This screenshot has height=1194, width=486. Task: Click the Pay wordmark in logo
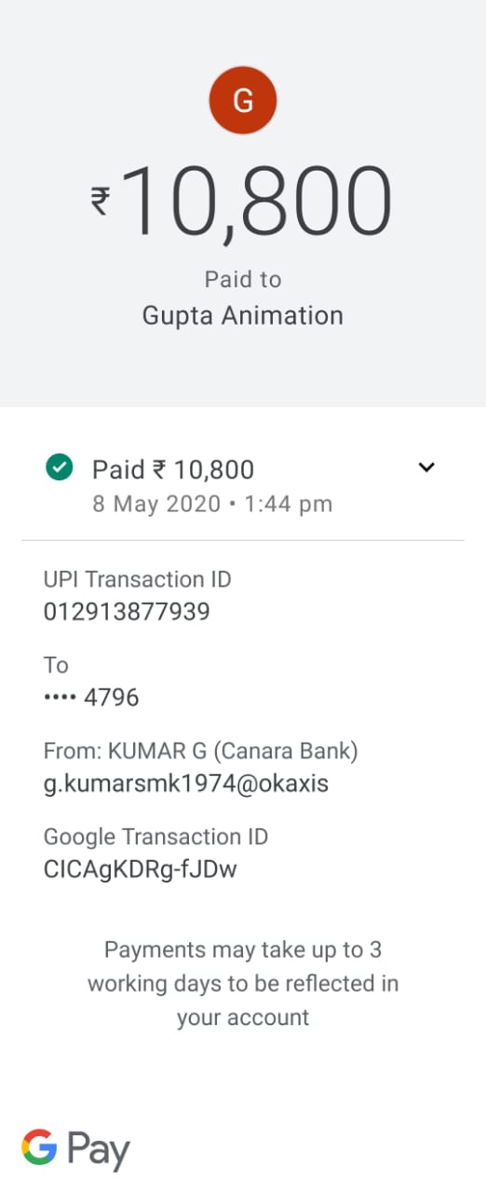tap(98, 1151)
